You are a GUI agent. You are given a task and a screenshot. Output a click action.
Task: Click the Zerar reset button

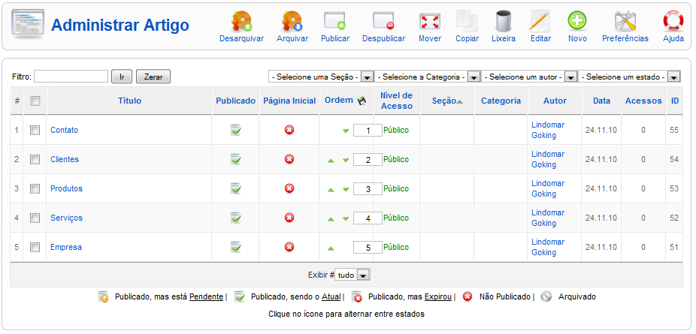153,77
